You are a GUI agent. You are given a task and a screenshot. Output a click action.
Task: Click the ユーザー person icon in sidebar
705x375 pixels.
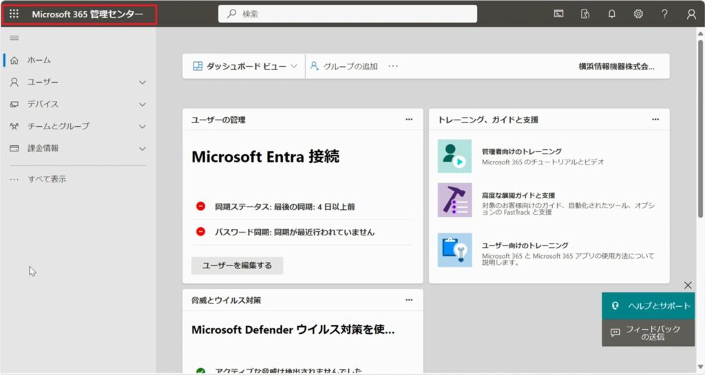tap(14, 82)
